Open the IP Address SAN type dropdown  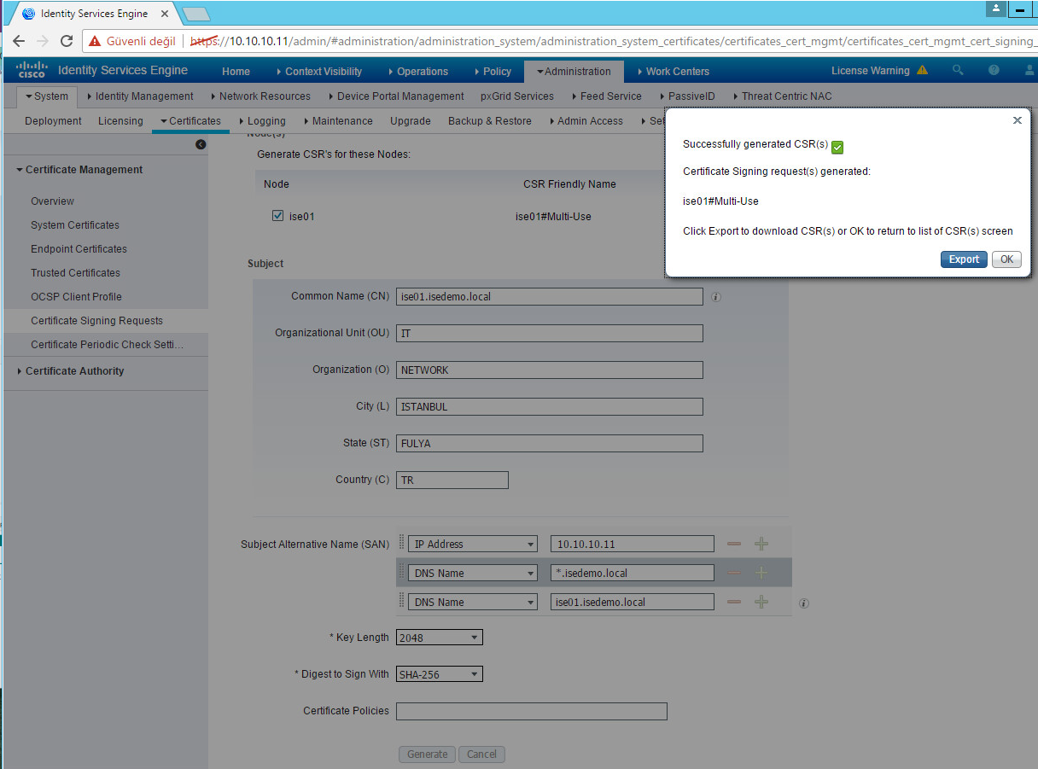coord(473,544)
